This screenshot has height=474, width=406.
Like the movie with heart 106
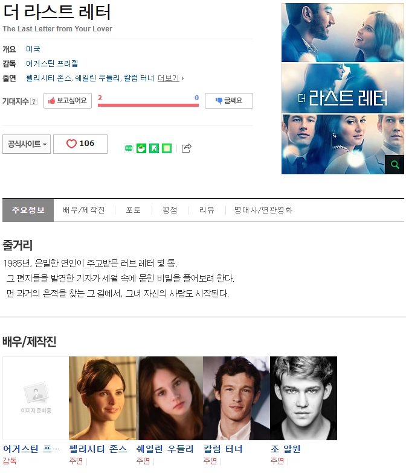[x=80, y=144]
